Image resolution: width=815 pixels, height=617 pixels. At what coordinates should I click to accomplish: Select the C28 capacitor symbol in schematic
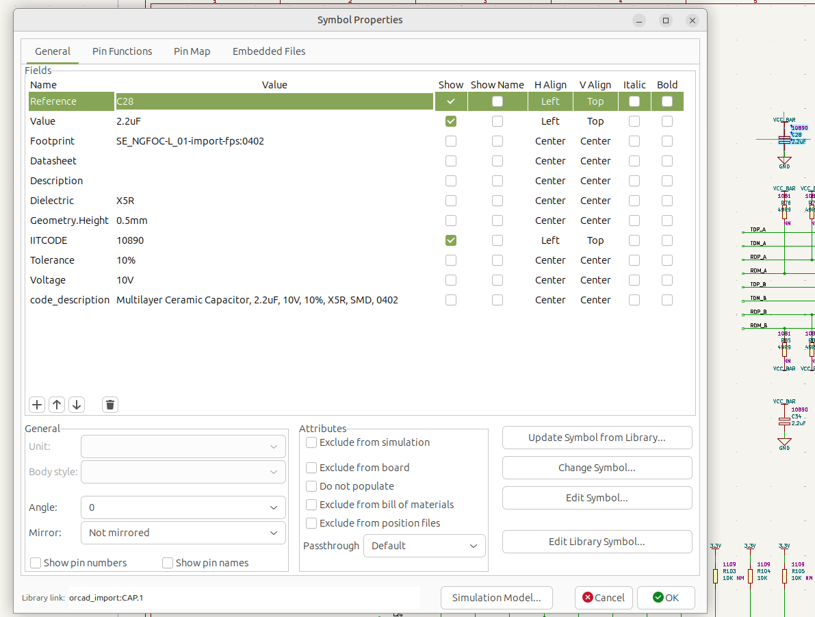pos(784,140)
